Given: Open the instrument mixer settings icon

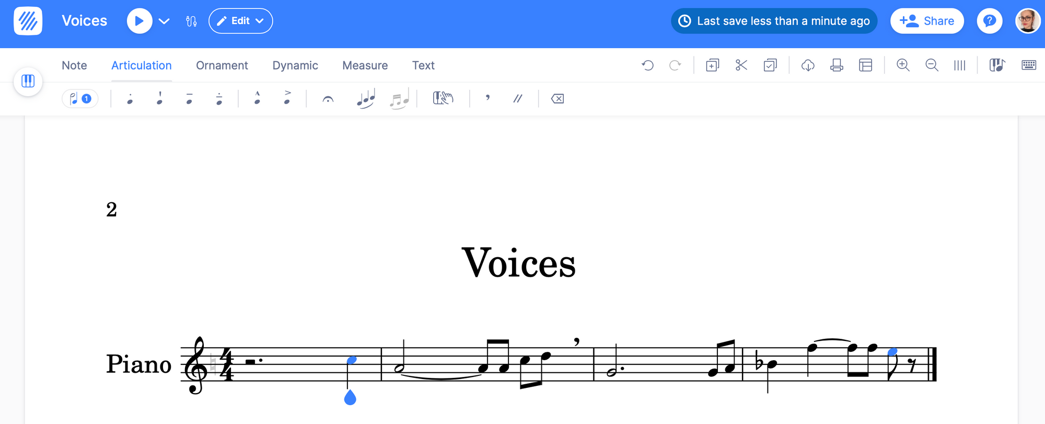Looking at the screenshot, I should point(191,21).
